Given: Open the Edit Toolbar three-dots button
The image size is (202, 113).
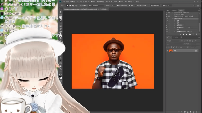Looking at the screenshot, I should point(60,72).
